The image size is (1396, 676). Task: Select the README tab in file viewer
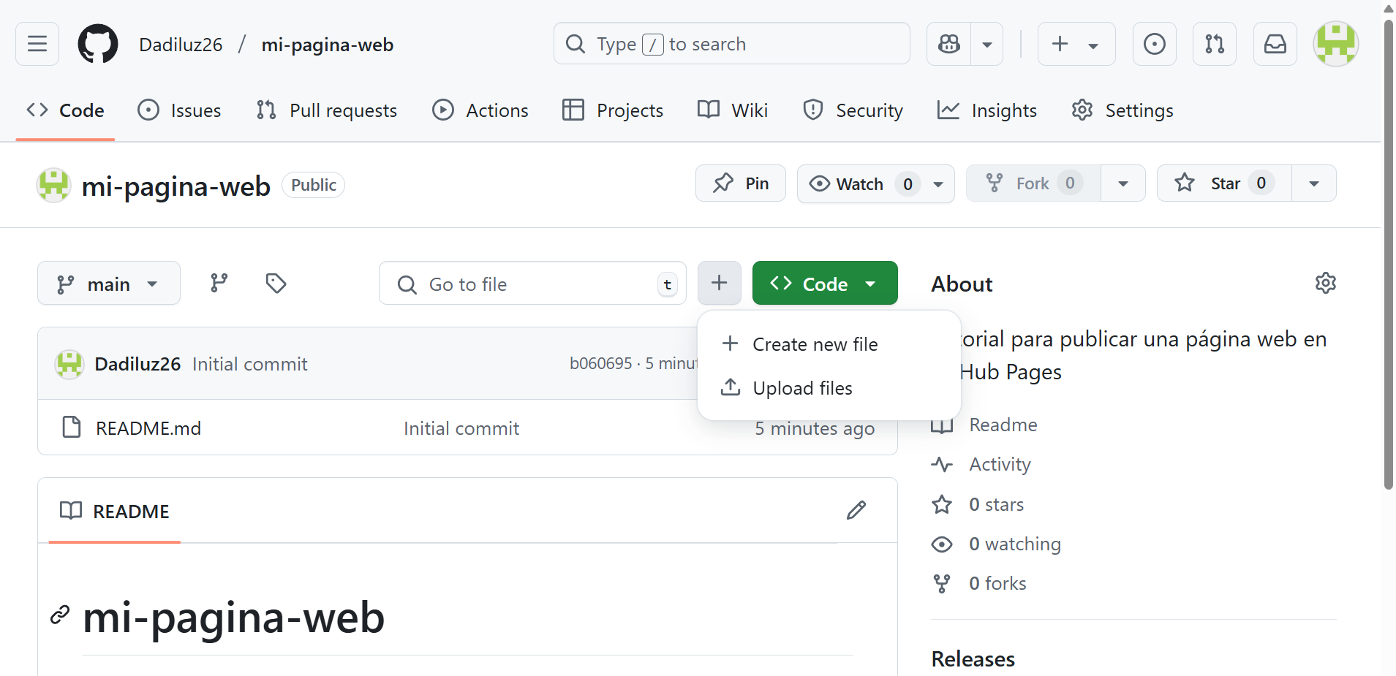[x=115, y=511]
